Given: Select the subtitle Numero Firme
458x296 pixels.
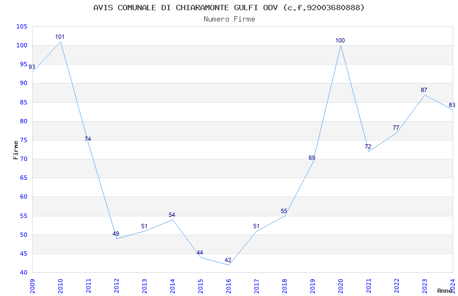Looking at the screenshot, I should coord(230,19).
